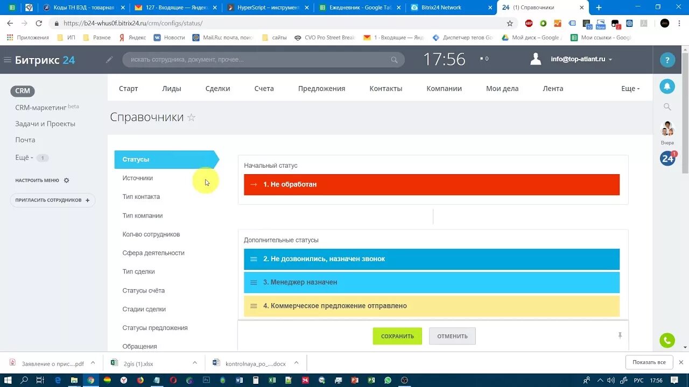689x387 pixels.
Task: Expand the Еще dropdown in CRM menu
Action: tap(630, 89)
